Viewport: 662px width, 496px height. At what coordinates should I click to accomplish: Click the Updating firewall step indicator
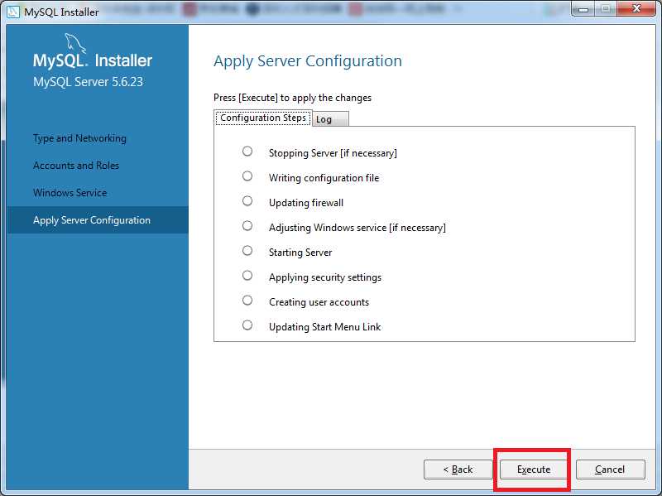(x=247, y=201)
